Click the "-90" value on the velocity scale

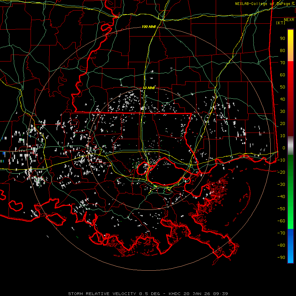[281, 258]
